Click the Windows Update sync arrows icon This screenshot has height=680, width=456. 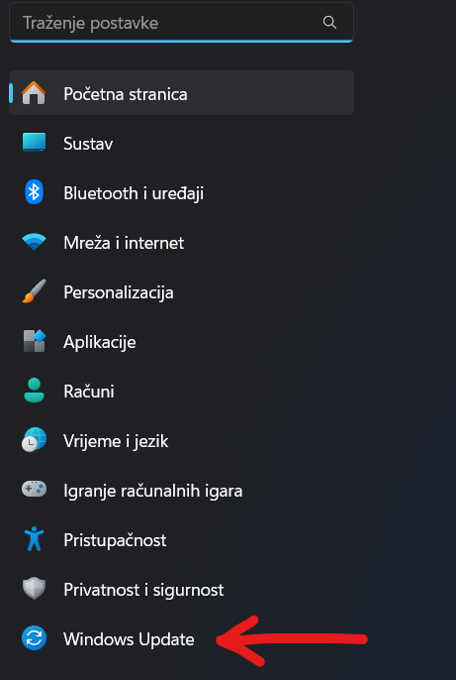[x=34, y=638]
